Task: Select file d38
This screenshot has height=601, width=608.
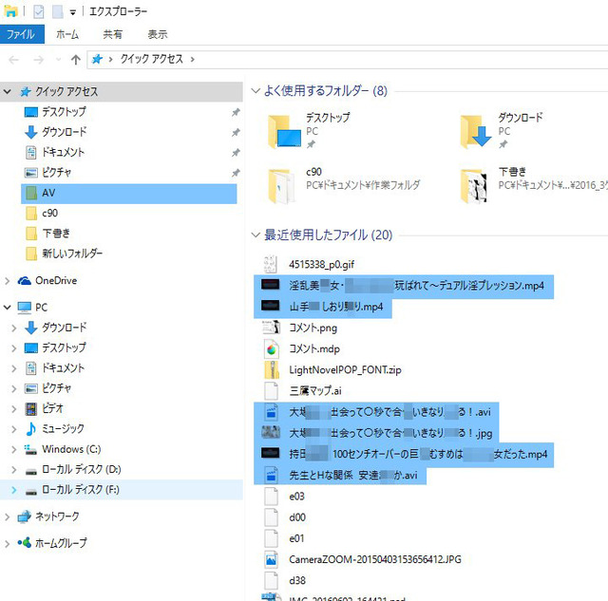Action: point(297,580)
